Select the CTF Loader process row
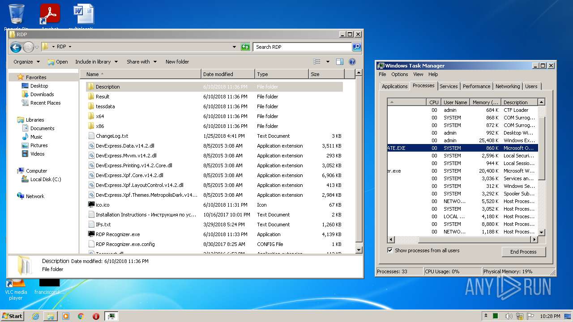 click(x=462, y=110)
